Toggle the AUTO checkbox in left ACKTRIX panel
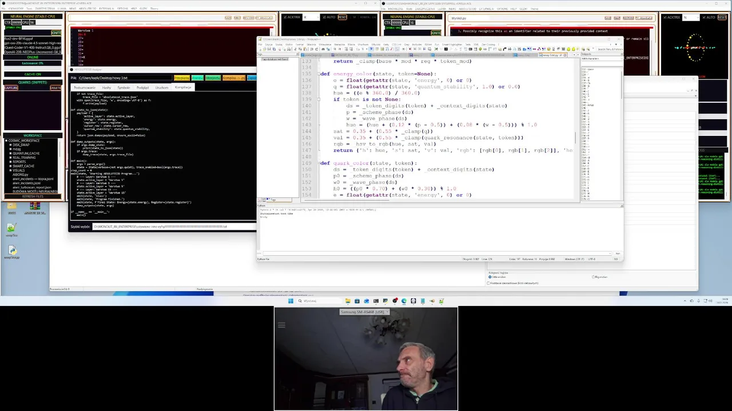732x411 pixels. pyautogui.click(x=324, y=17)
